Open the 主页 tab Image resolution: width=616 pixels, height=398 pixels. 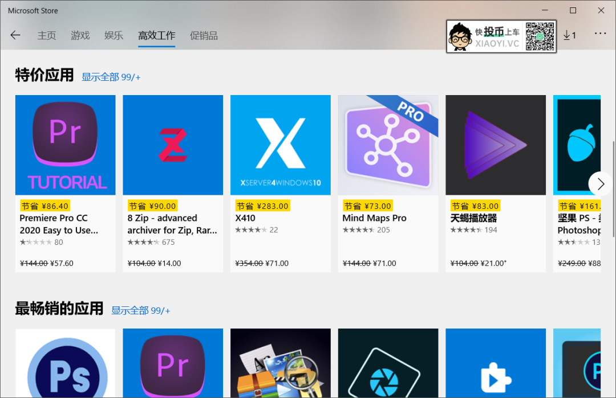click(46, 35)
